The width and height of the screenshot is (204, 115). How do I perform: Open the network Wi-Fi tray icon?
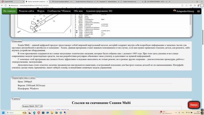click(x=187, y=112)
